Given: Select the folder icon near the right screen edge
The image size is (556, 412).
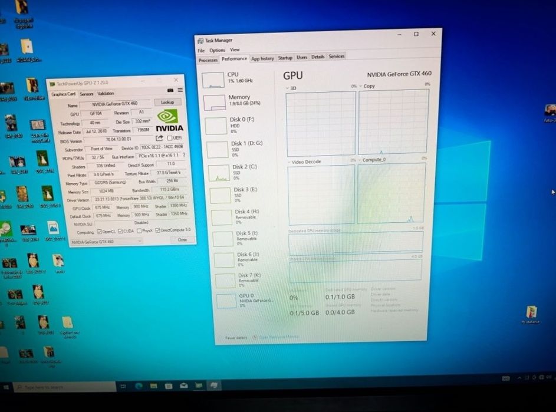Looking at the screenshot, I should point(531,312).
